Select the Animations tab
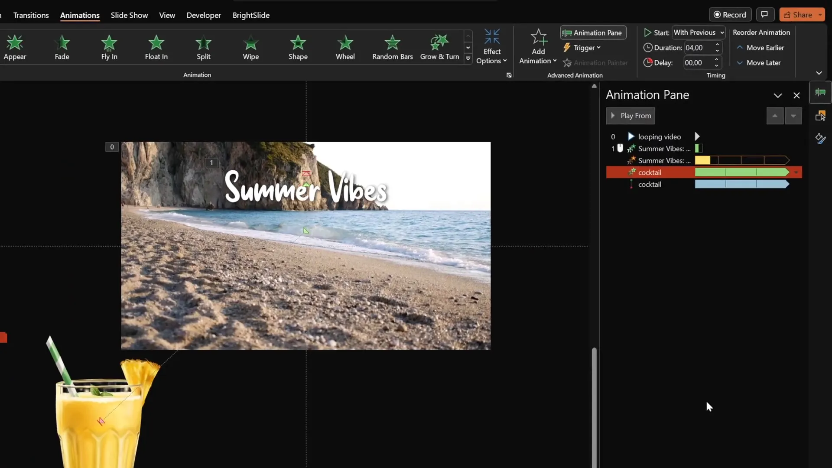This screenshot has width=832, height=468. [x=80, y=15]
